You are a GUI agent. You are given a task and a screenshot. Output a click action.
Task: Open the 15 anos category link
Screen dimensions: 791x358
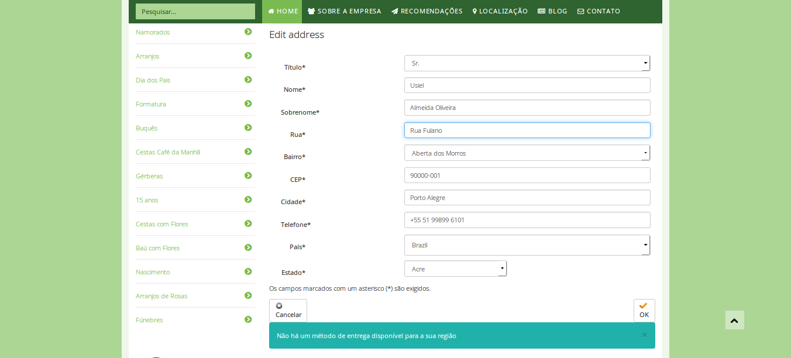[147, 200]
